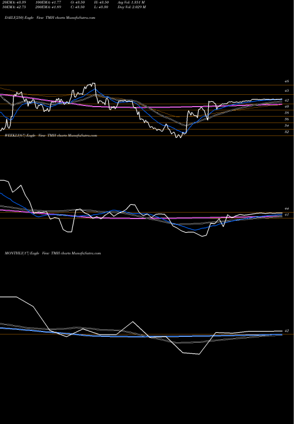Click the MONTHLY(17) Eagle View chart title
Screen dimensions: 294x424
pos(53,253)
